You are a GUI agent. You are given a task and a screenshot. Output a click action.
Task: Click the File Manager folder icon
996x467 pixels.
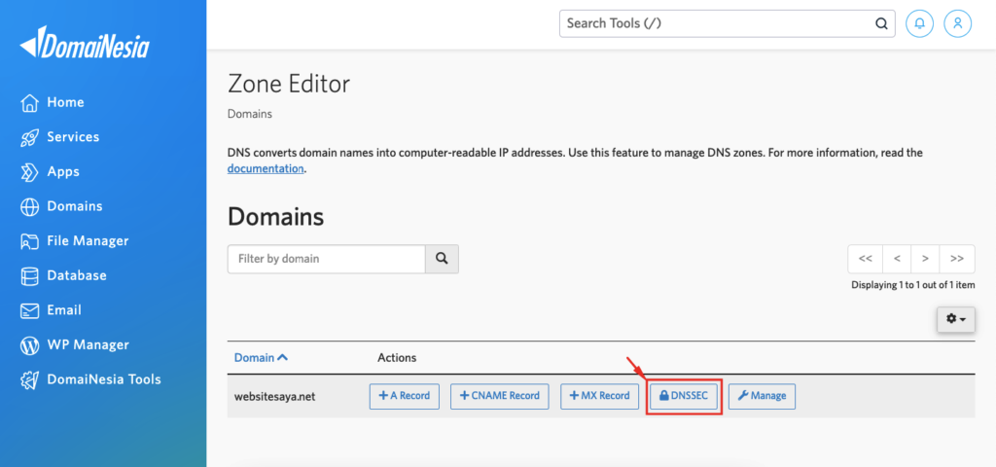click(30, 241)
